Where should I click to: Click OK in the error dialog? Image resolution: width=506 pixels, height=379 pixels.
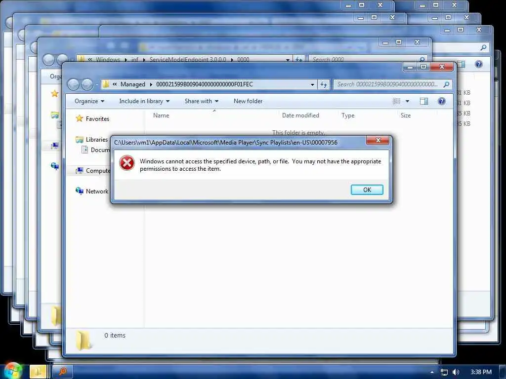click(367, 190)
